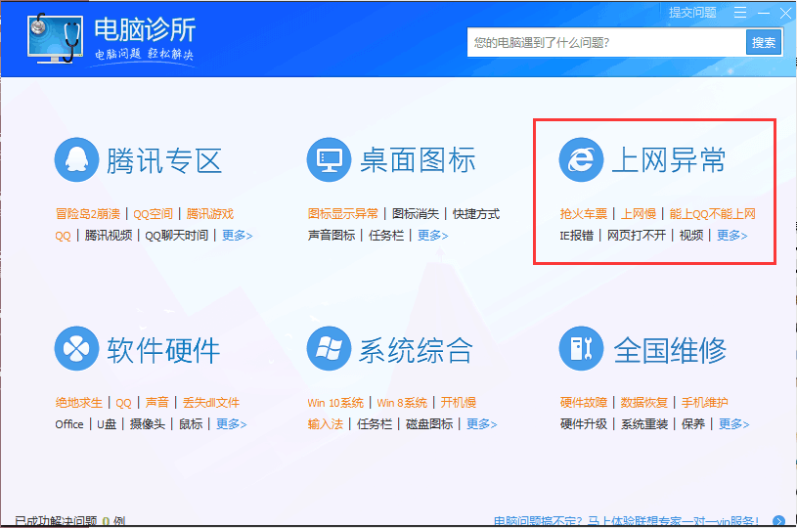Expand 更多> under 腾讯专区
Image resolution: width=797 pixels, height=528 pixels.
coord(237,236)
